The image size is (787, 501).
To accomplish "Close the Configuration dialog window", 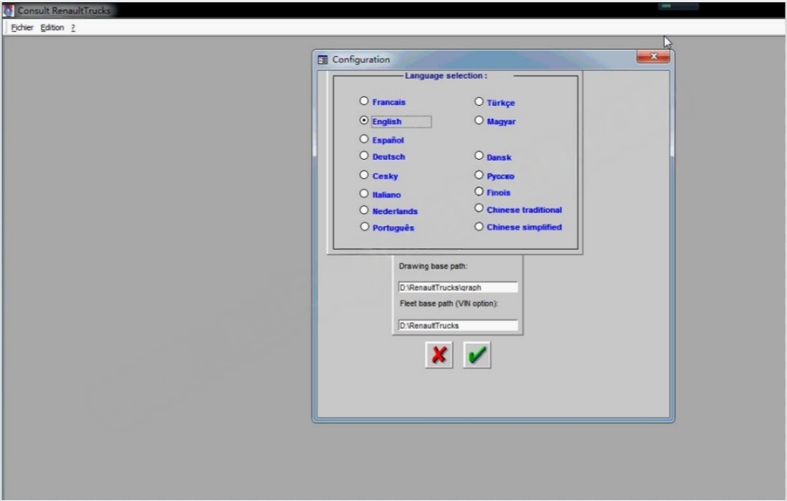I will coord(653,56).
